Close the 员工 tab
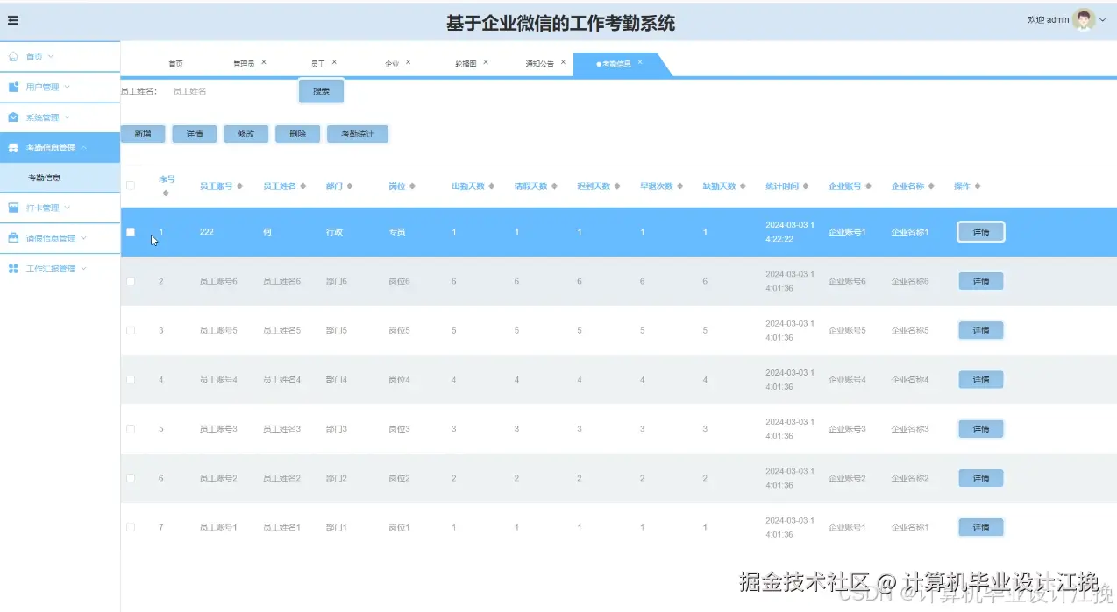The width and height of the screenshot is (1117, 612). [334, 62]
